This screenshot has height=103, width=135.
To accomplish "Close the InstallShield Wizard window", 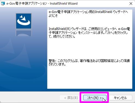I will (x=131, y=4).
